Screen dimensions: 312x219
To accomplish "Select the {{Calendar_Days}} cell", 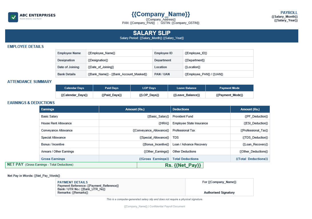I will tap(74, 95).
